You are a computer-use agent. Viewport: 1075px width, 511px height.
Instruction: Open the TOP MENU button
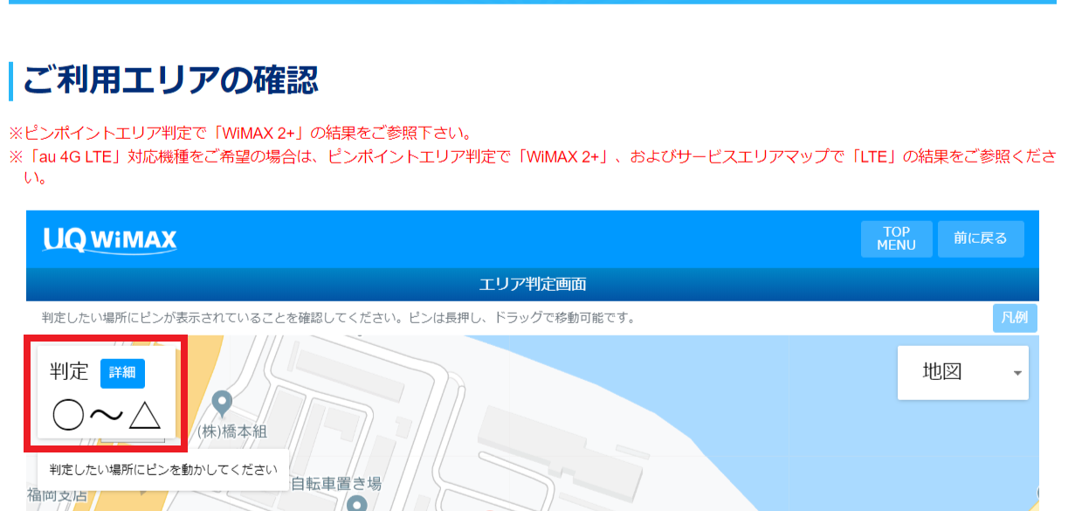pyautogui.click(x=896, y=238)
